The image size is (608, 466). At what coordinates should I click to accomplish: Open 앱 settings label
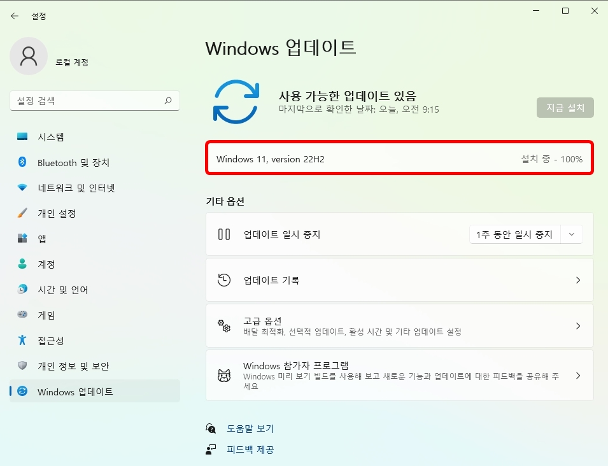click(x=42, y=239)
